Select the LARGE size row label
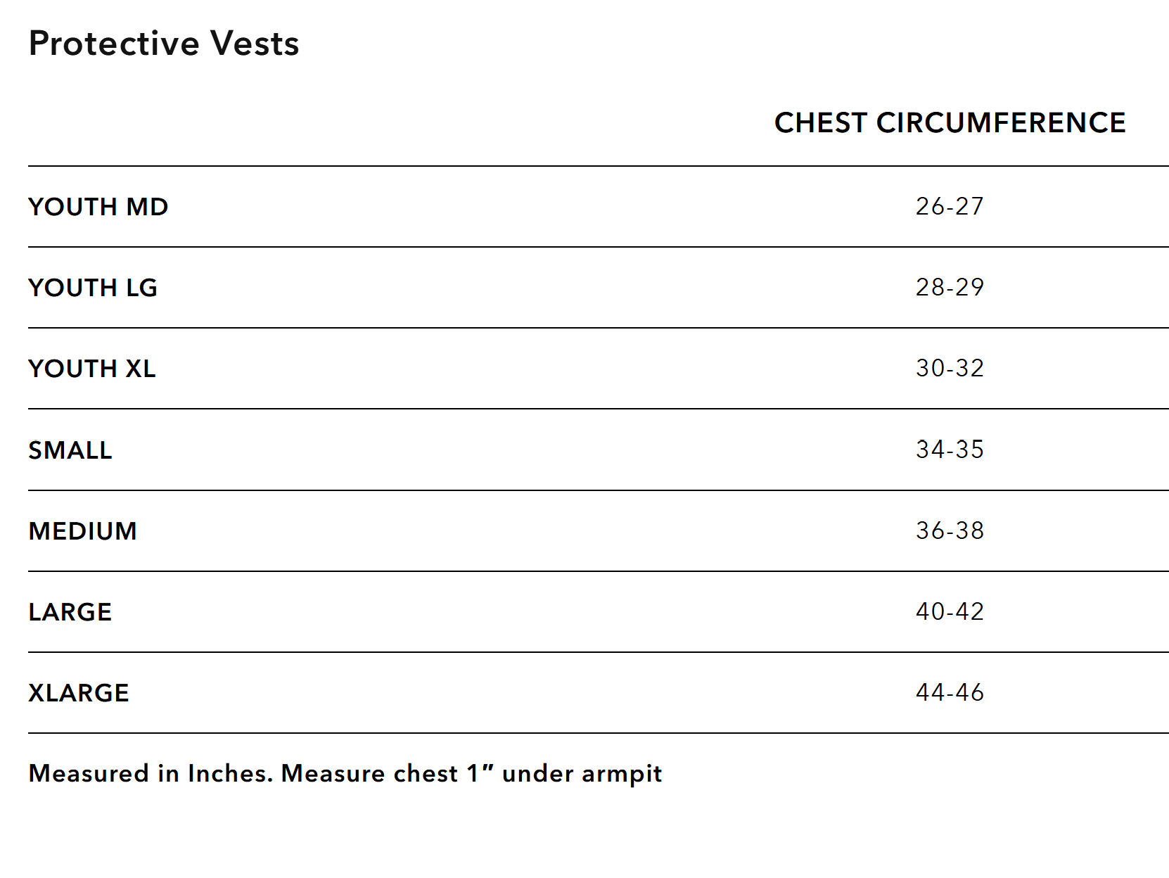This screenshot has height=878, width=1169. coord(70,612)
